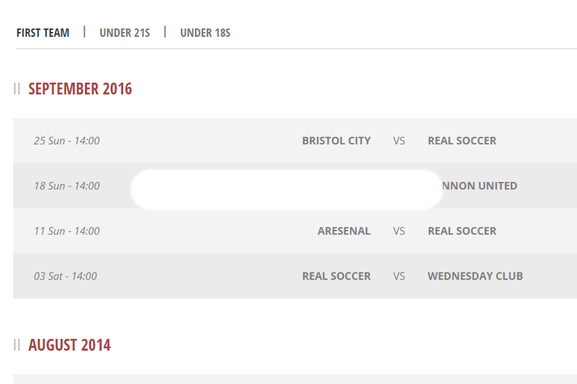Click Real Soccer opposite Aresenal
This screenshot has height=384, width=577.
pos(462,231)
